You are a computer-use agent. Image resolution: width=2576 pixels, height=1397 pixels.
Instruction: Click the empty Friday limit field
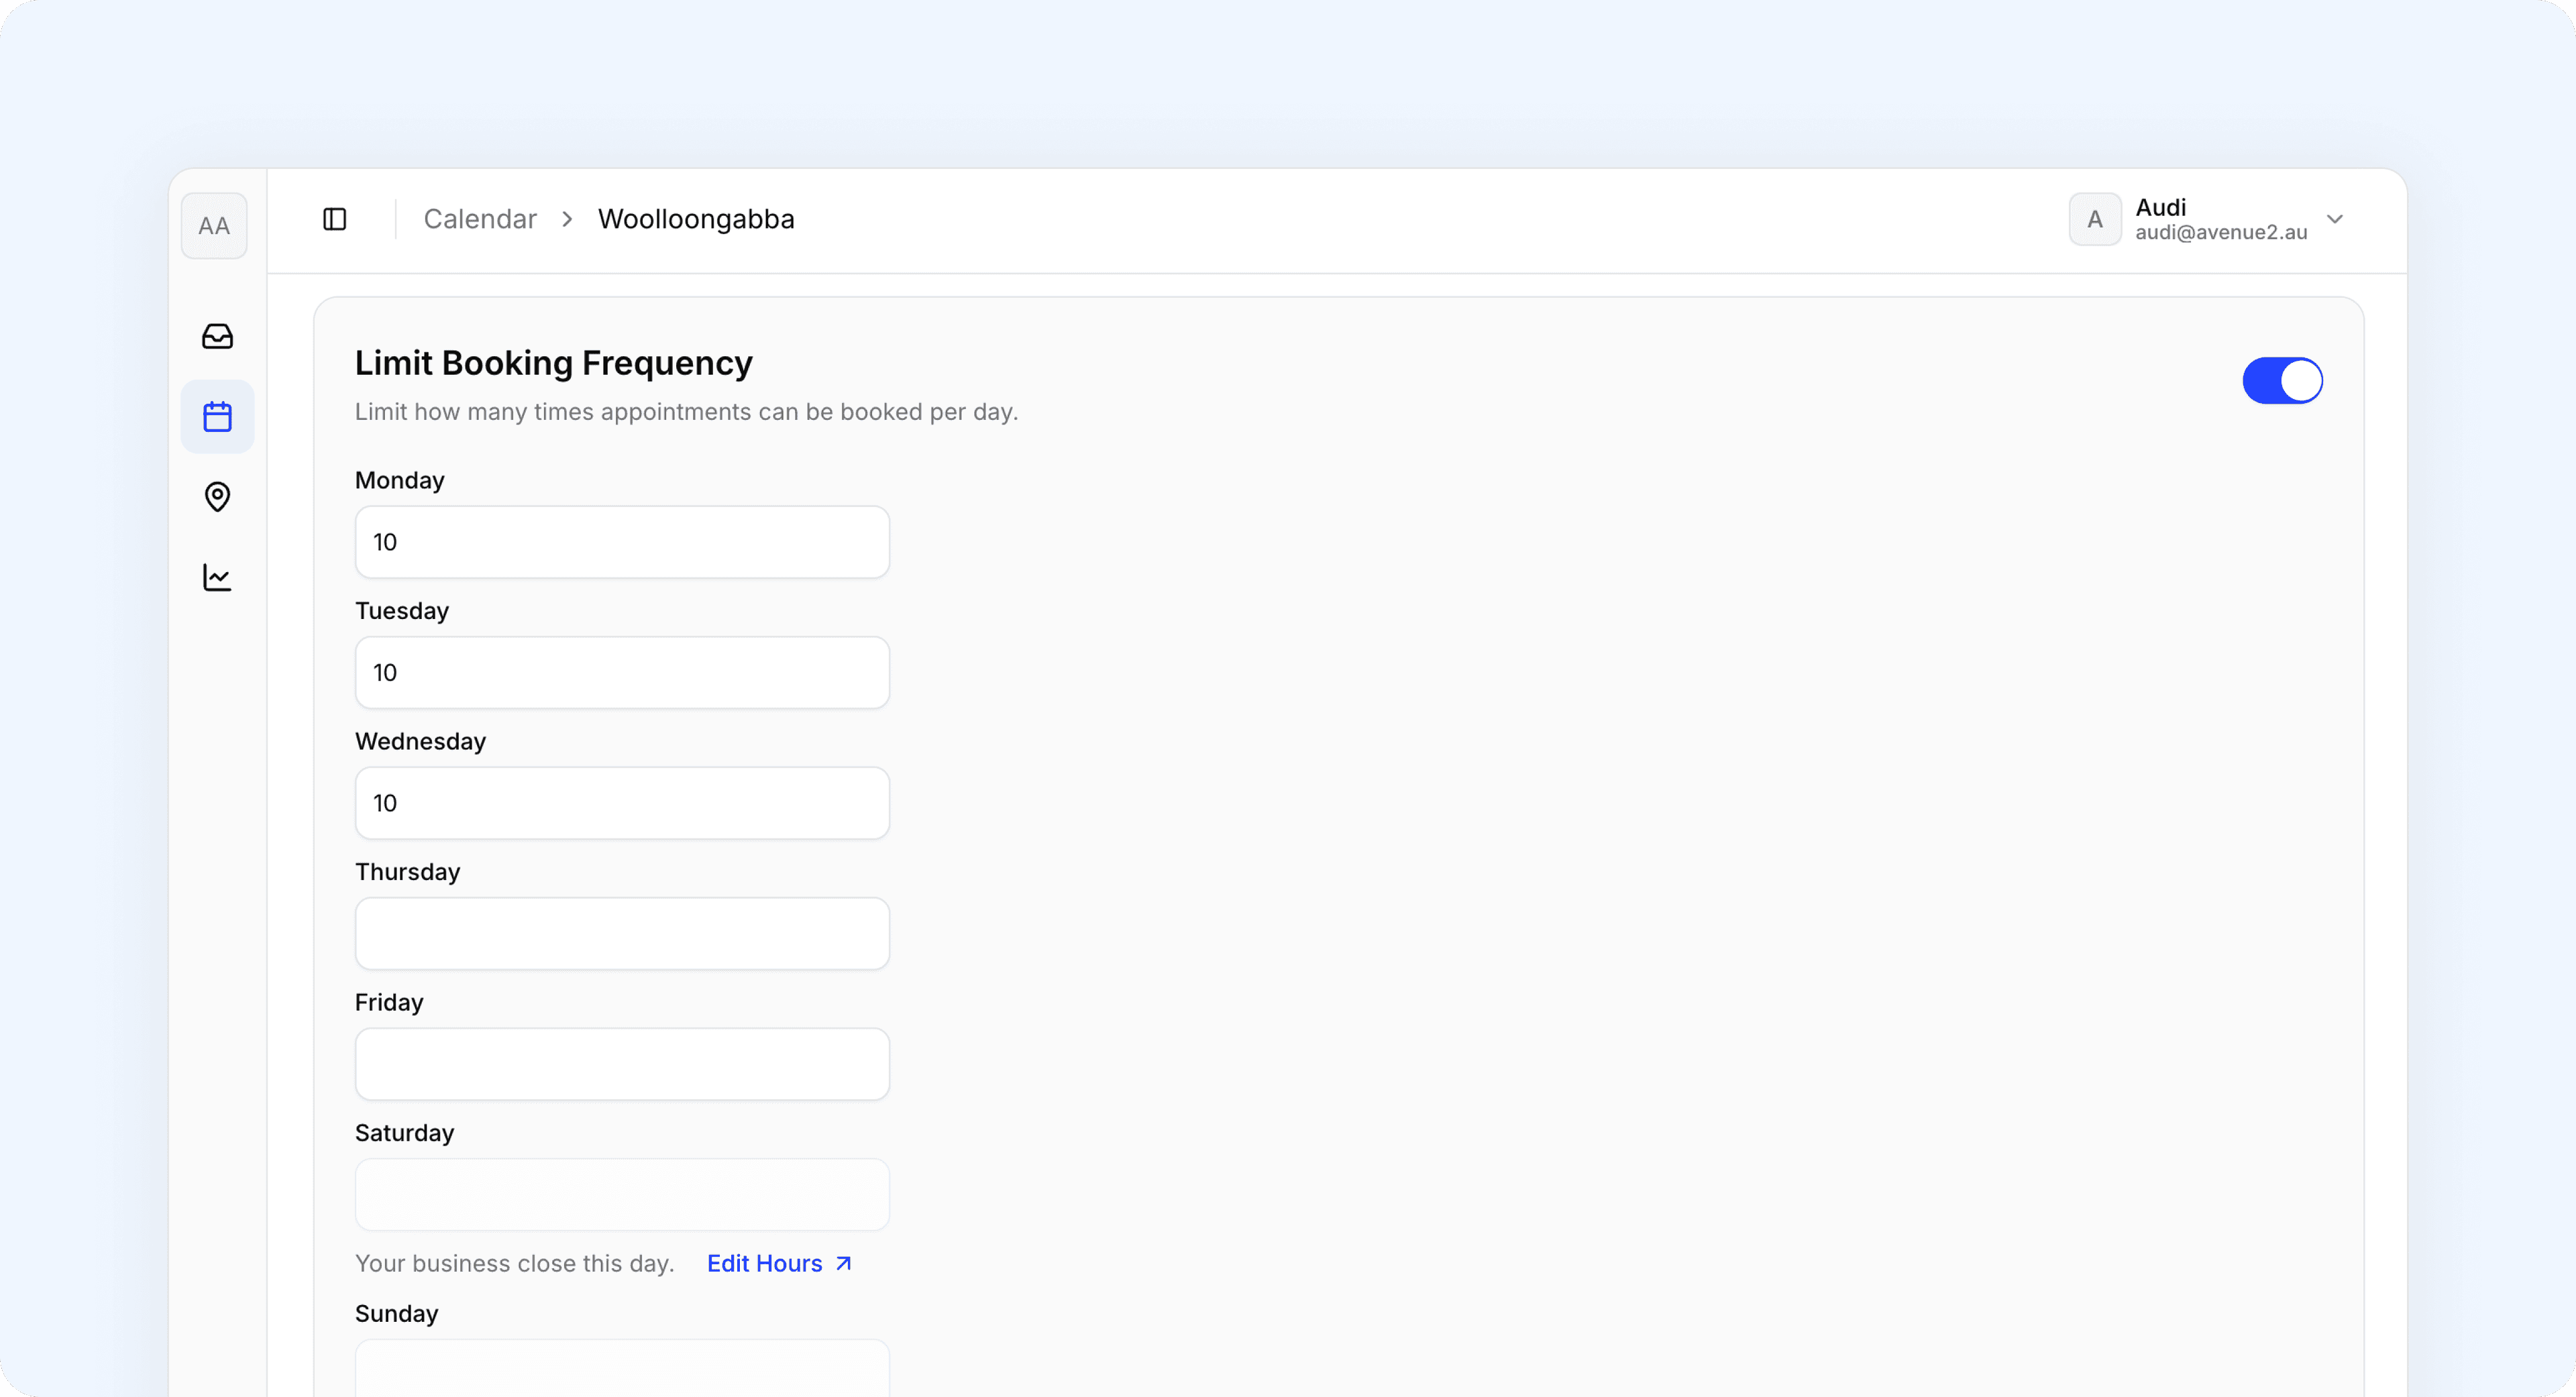[622, 1064]
